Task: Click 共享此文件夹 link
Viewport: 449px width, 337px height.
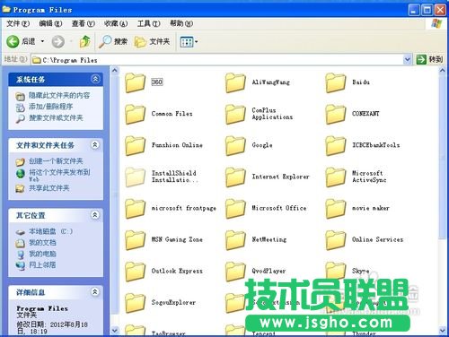Action: tap(49, 188)
